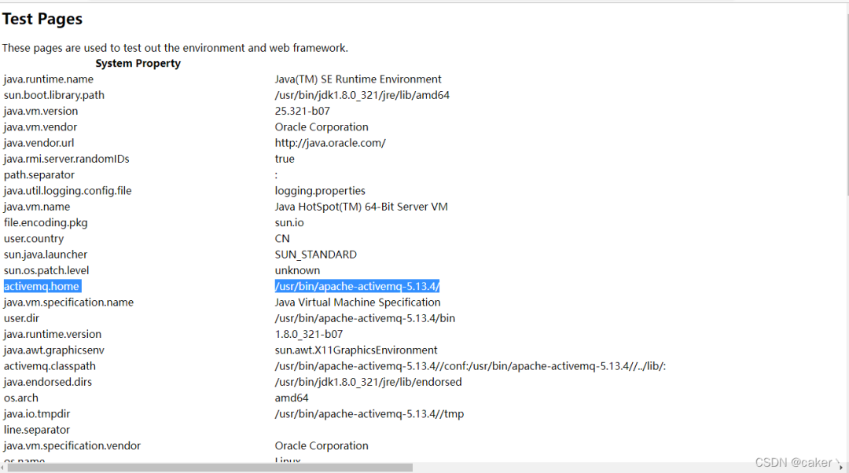Select the java.vm.specification.vendor property

tap(72, 446)
